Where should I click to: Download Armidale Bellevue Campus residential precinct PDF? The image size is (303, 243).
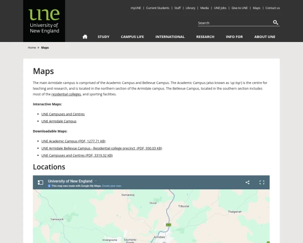point(102,148)
